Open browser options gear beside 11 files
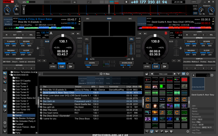The image size is (218, 136). [101, 74]
